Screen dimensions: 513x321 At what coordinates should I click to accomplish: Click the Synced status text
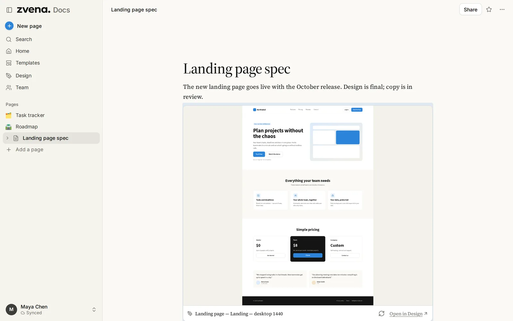[34, 313]
